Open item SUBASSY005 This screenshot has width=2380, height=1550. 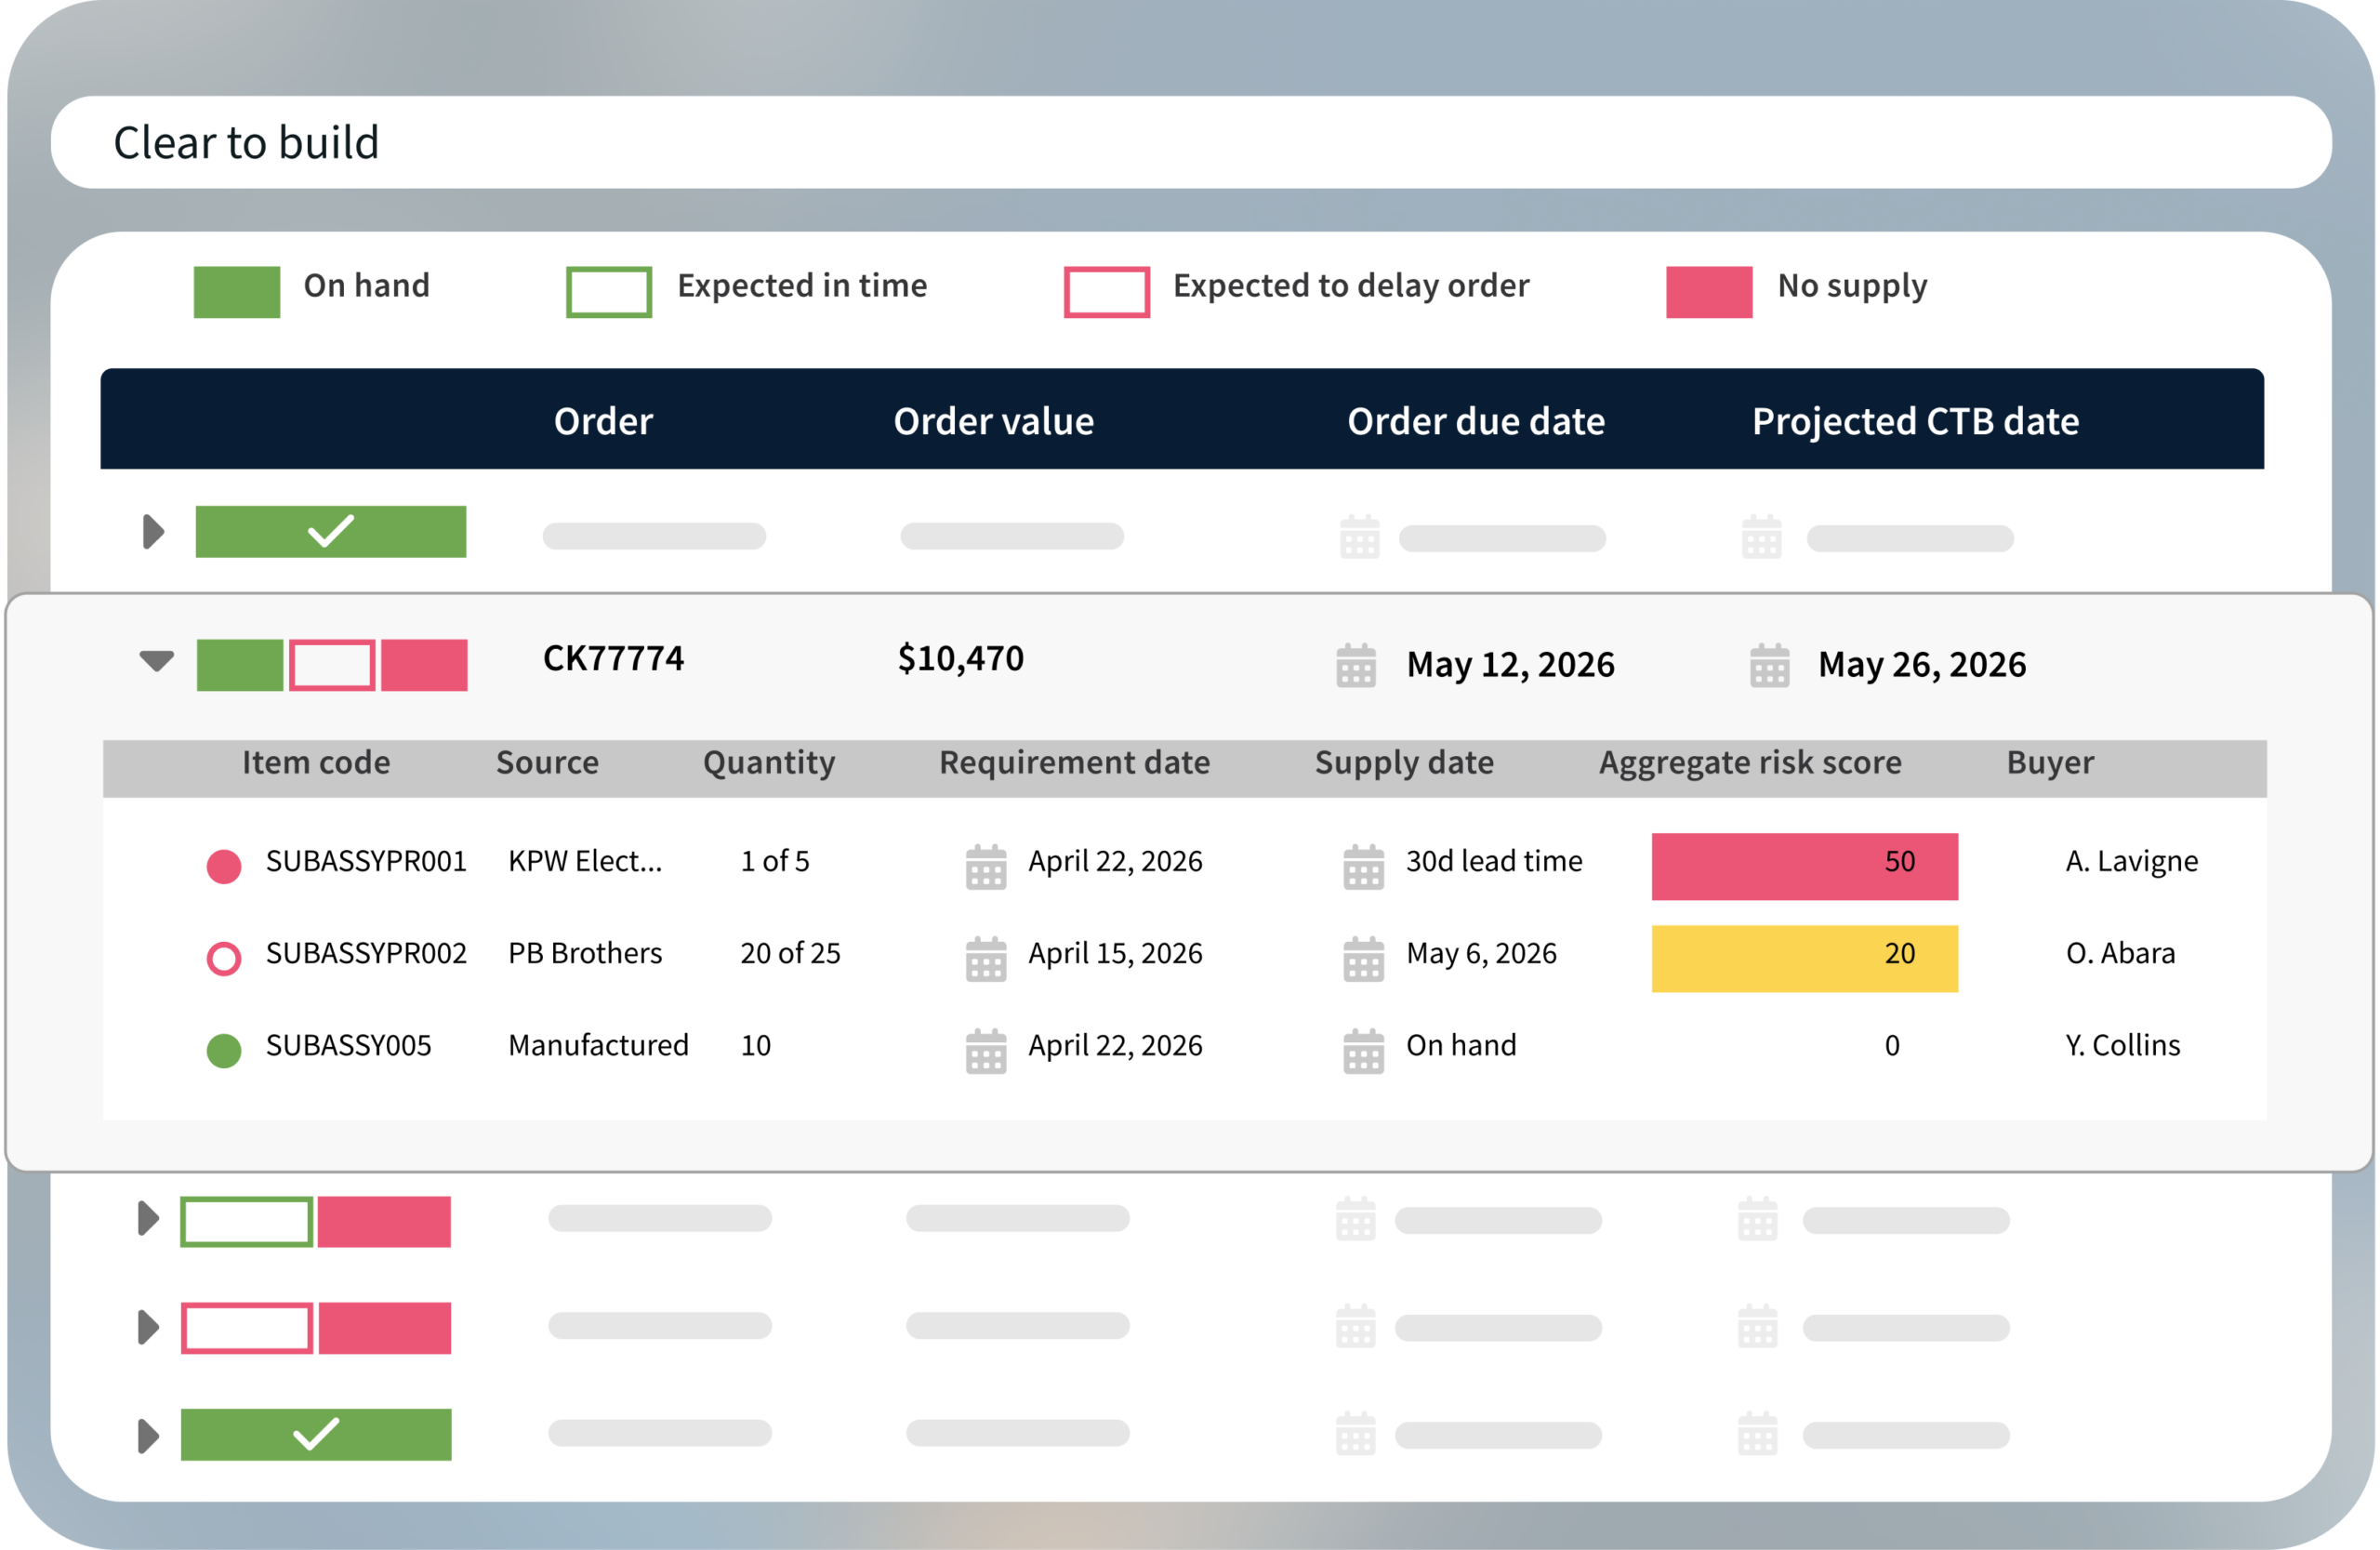(348, 1045)
